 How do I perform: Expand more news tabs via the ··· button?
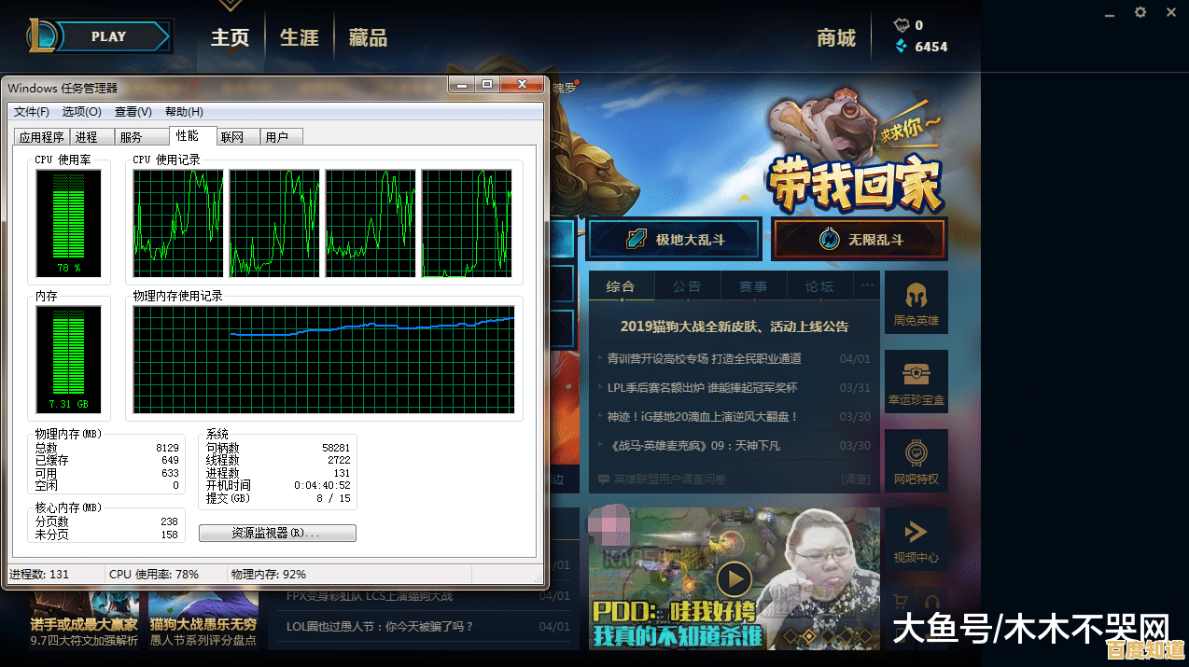point(866,286)
